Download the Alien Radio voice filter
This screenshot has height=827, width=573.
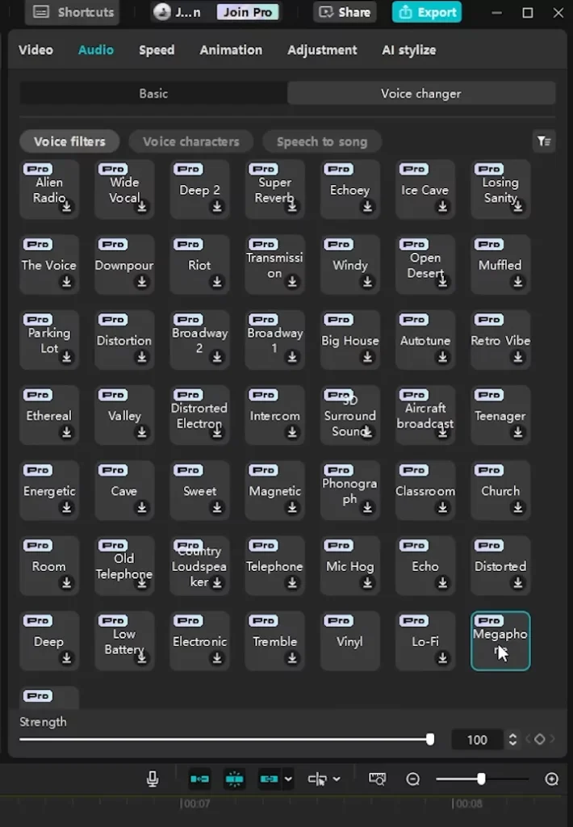pyautogui.click(x=67, y=207)
